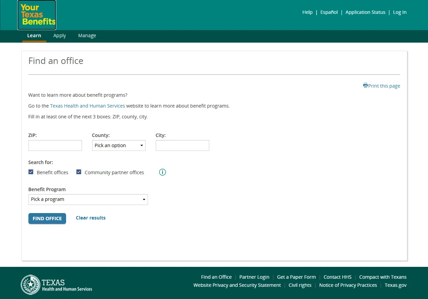Uncheck the Benefit offices checkbox

point(31,172)
